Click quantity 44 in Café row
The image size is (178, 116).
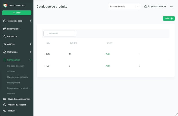(70, 54)
